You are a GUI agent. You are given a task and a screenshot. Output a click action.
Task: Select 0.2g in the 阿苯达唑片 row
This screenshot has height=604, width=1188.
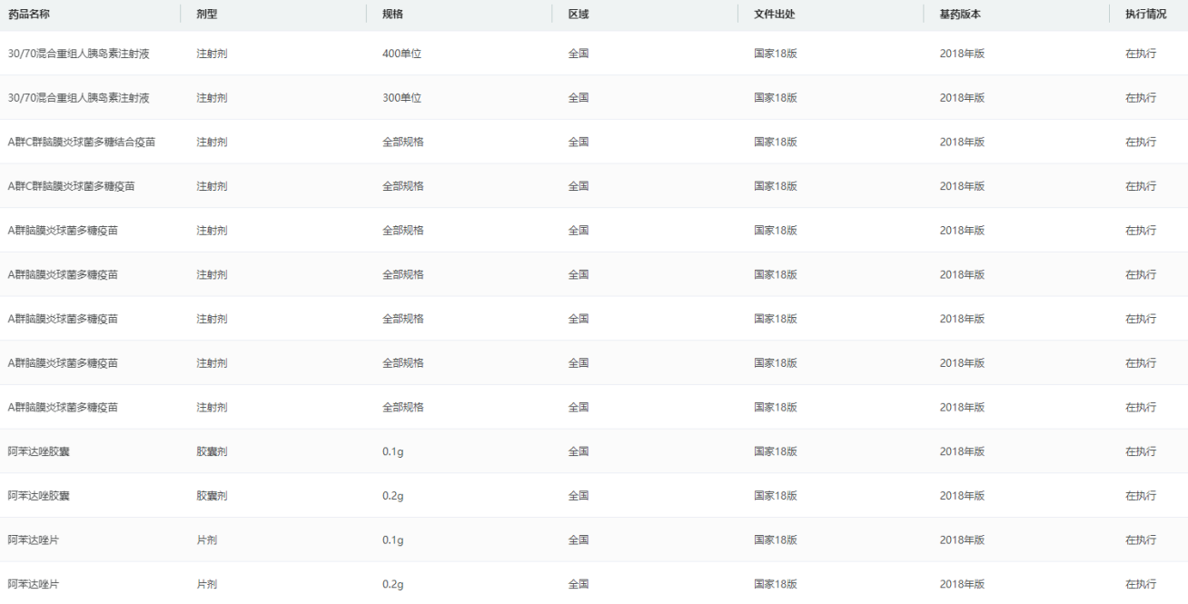click(x=392, y=584)
